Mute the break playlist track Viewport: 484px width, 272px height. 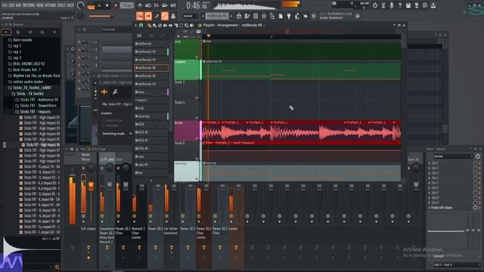[197, 138]
